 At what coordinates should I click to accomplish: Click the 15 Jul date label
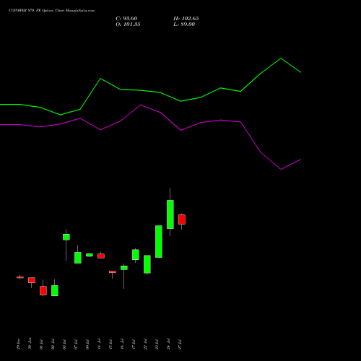(x=111, y=344)
